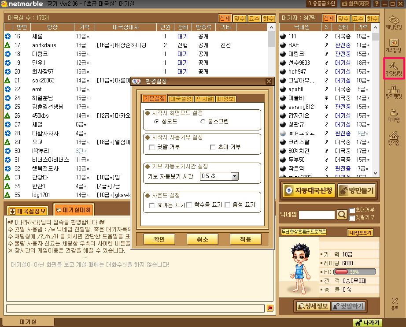Select the 창모드 window mode radio button
This screenshot has width=406, height=327.
[156, 121]
